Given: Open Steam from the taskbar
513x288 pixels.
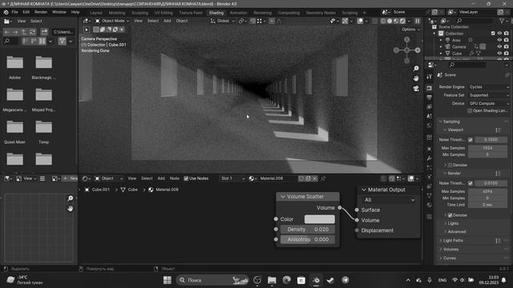Looking at the screenshot, I should pos(330,280).
